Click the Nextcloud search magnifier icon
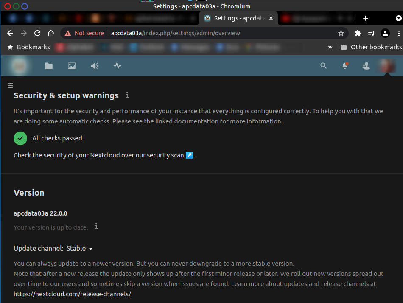 tap(324, 66)
